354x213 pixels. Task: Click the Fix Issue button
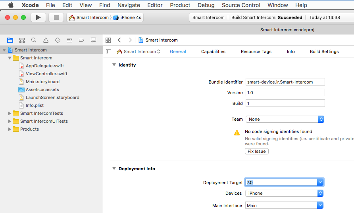(257, 151)
